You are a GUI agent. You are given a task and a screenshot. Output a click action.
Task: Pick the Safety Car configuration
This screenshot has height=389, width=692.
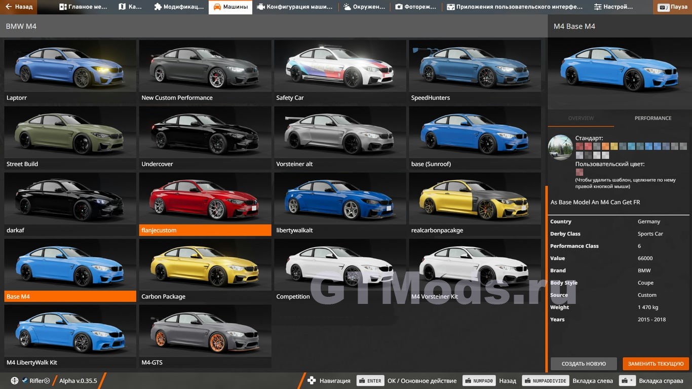point(340,71)
